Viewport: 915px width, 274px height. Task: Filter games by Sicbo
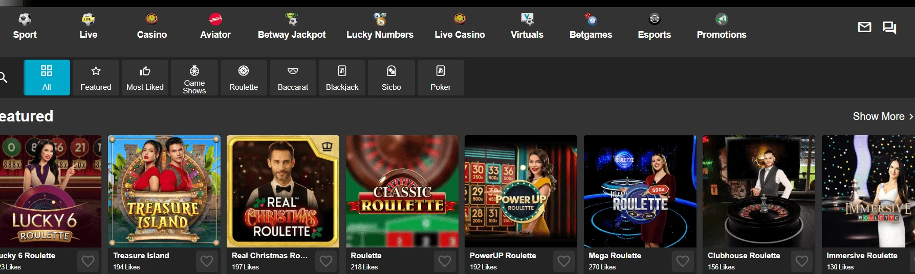click(x=391, y=78)
